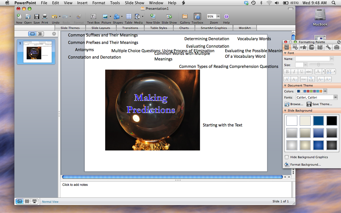Screen dimensions: 341x213
Task: Enable Hide Background Graphics
Action: coord(287,157)
